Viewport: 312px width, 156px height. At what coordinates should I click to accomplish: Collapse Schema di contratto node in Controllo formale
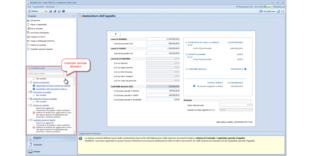tap(28, 105)
